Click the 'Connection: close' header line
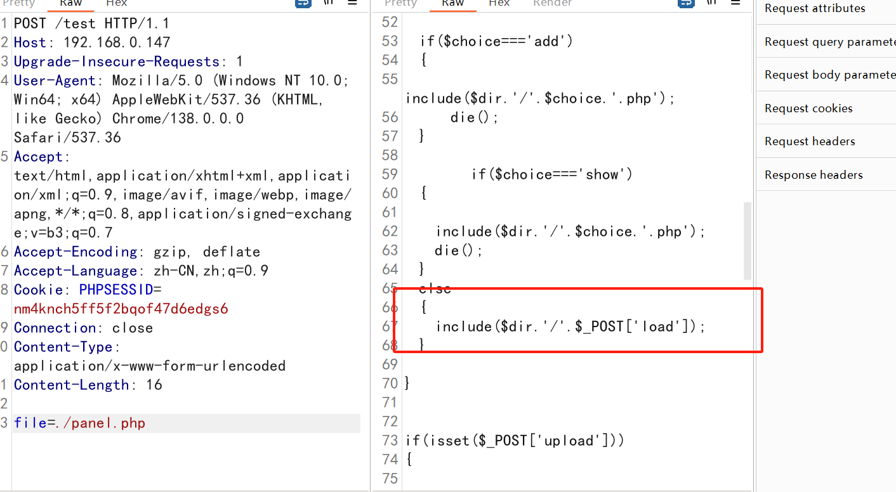 (83, 328)
